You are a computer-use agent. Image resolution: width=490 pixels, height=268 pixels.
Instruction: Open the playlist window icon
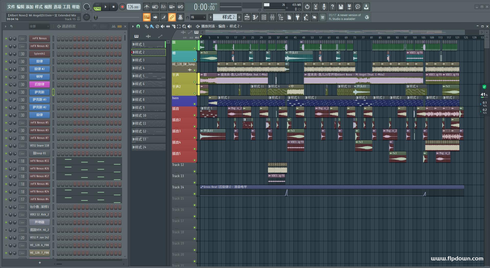(247, 17)
